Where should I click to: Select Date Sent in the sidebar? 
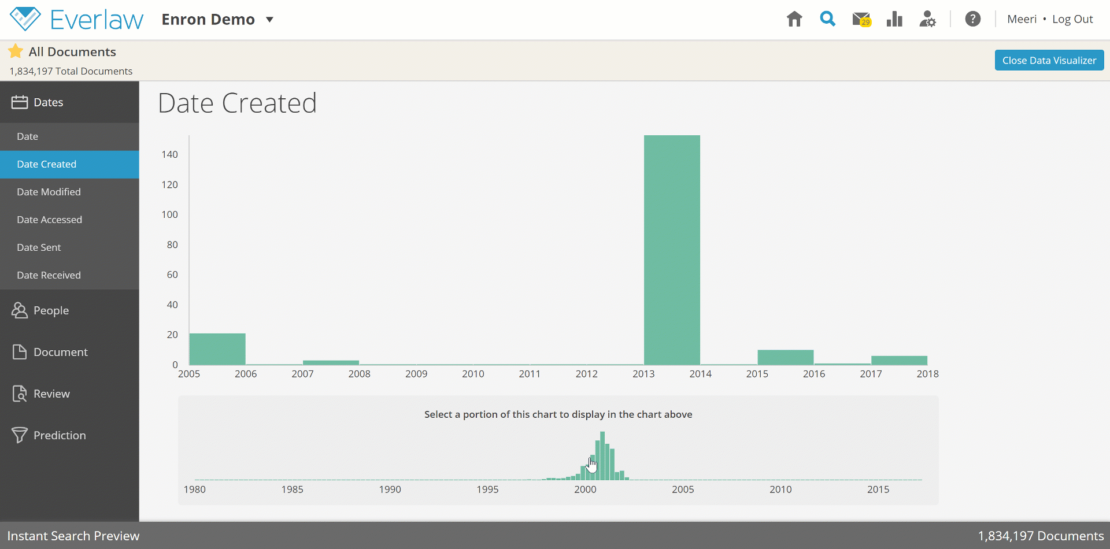point(69,247)
